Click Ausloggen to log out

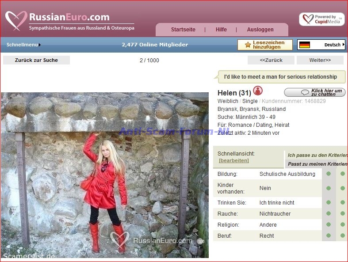click(260, 30)
